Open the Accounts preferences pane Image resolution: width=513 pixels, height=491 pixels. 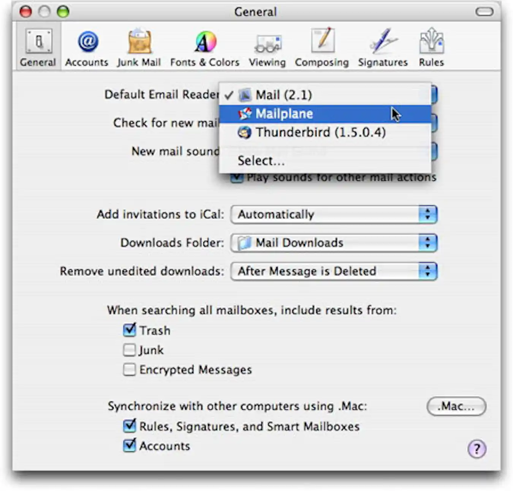[x=87, y=46]
